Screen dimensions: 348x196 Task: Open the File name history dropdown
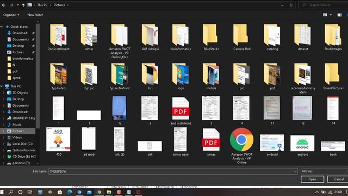(x=295, y=171)
